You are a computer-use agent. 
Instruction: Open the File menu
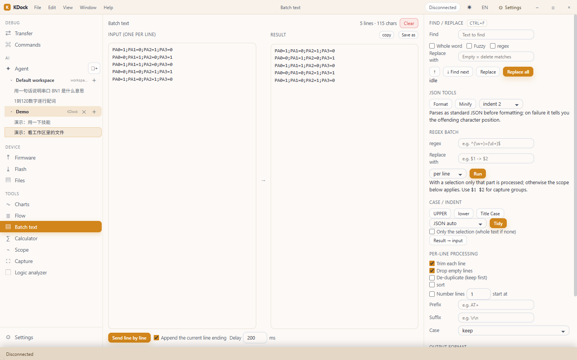click(x=38, y=8)
